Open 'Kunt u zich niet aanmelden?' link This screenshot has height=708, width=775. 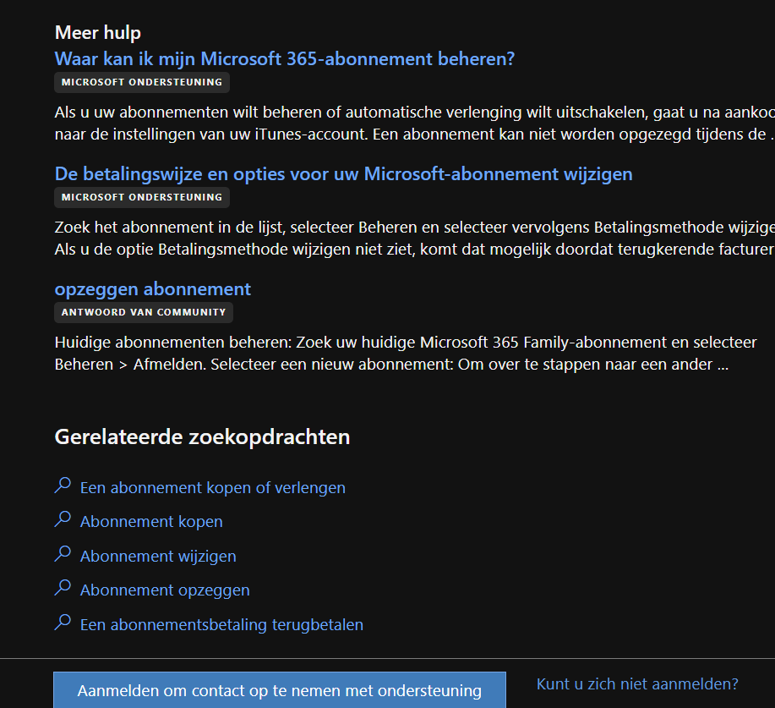tap(637, 683)
